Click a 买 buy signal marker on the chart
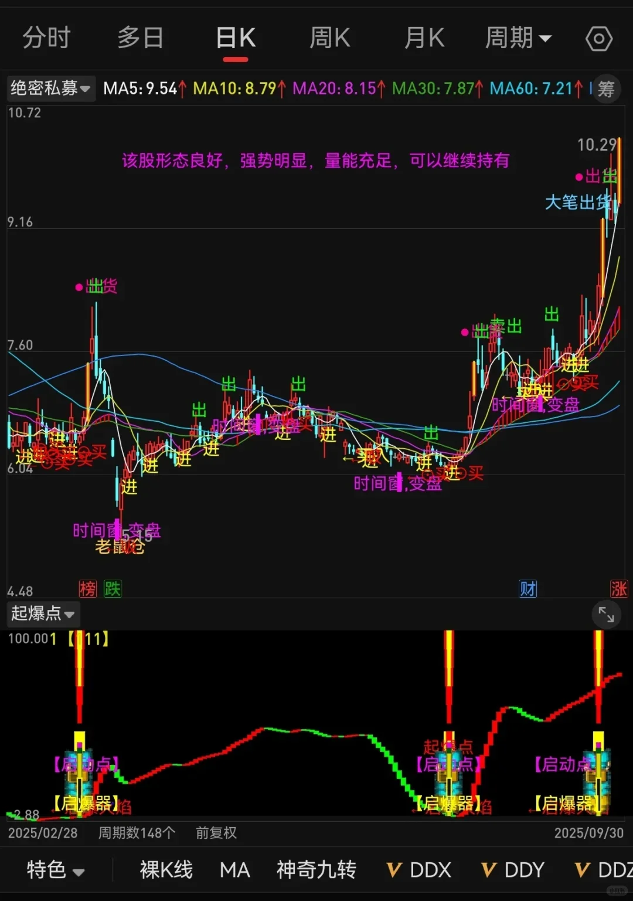The height and width of the screenshot is (901, 633). point(475,475)
